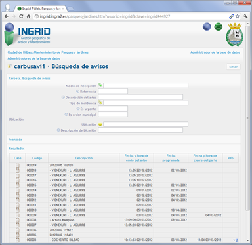Open the Medio de Recepción tag picker icon

pos(100,85)
